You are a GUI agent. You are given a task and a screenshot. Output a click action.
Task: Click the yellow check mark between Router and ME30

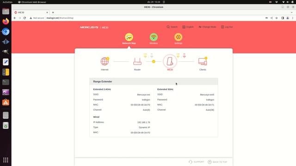154,61
